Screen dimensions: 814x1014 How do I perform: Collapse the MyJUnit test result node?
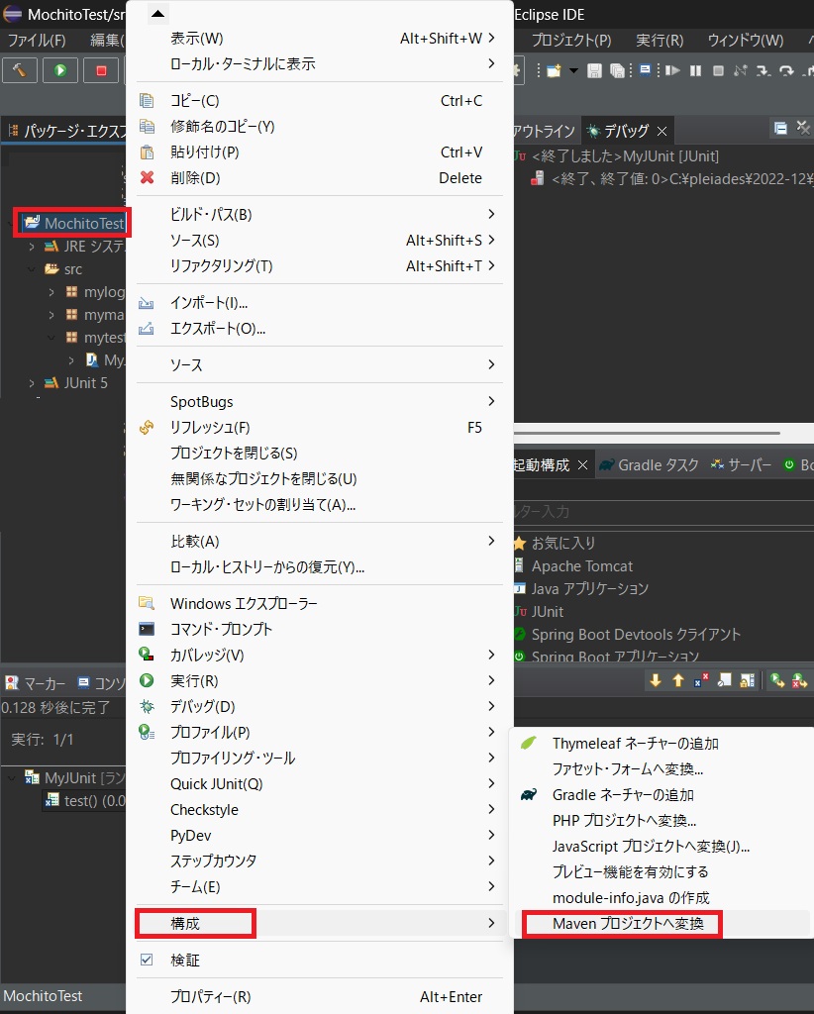12,778
